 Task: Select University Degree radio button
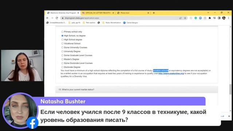tap(62, 51)
